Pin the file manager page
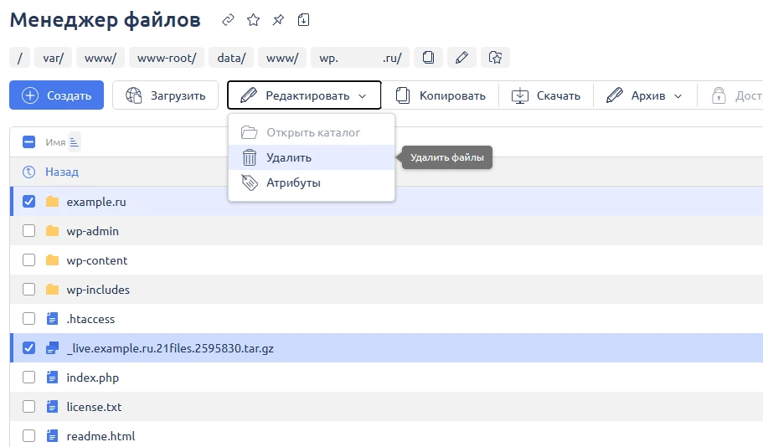 click(278, 19)
